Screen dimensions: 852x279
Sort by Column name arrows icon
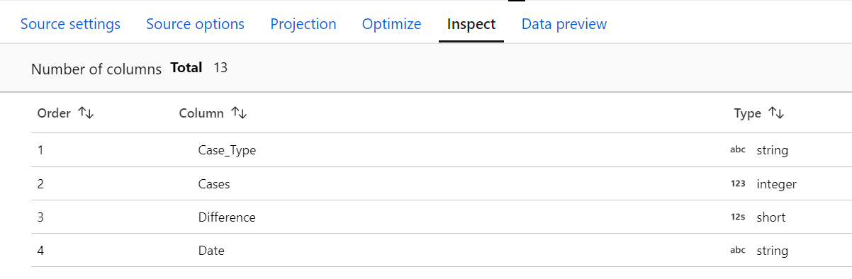pyautogui.click(x=238, y=113)
